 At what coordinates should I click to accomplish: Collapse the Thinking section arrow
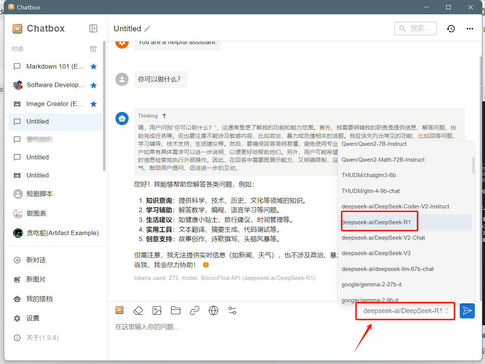coord(164,116)
